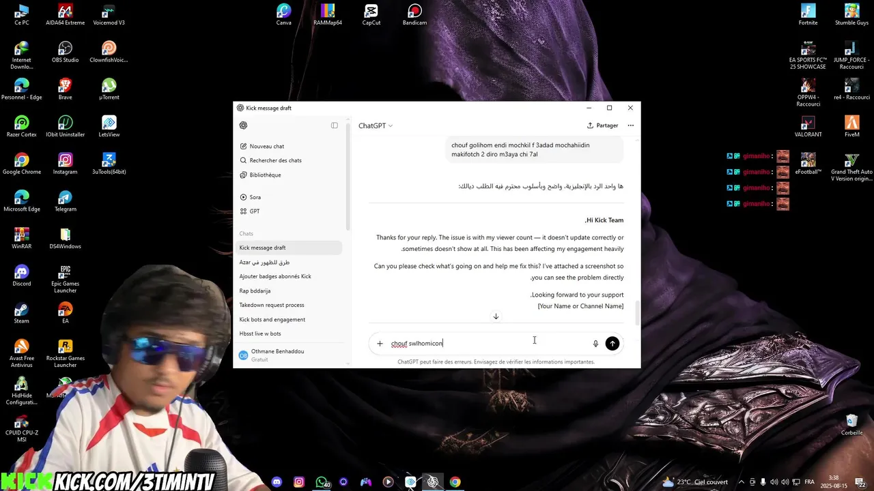Launch Voicemod V3 from the desktop
The width and height of the screenshot is (874, 491).
(109, 14)
